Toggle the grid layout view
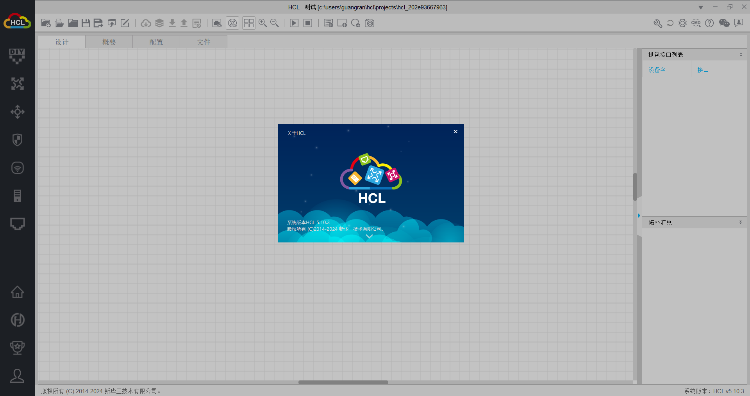Image resolution: width=750 pixels, height=396 pixels. [x=248, y=23]
